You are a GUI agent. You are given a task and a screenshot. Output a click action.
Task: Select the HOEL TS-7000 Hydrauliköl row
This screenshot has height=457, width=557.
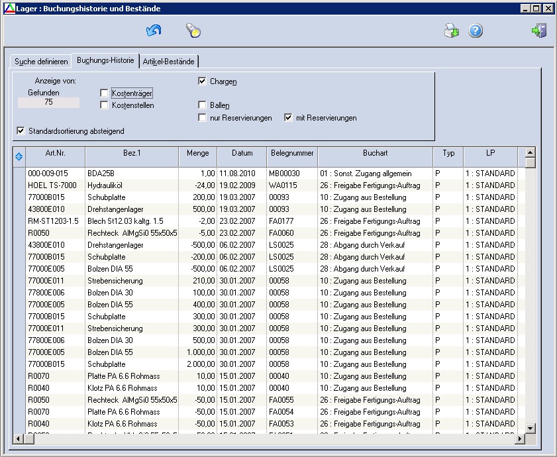pos(52,185)
